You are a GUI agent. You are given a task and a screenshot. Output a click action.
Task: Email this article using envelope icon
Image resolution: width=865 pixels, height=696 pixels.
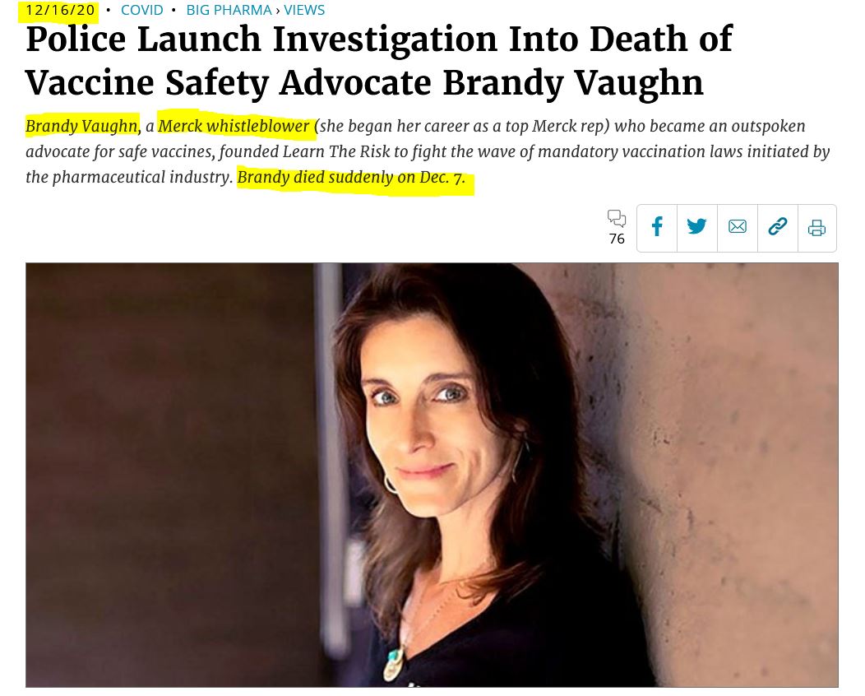pyautogui.click(x=737, y=227)
